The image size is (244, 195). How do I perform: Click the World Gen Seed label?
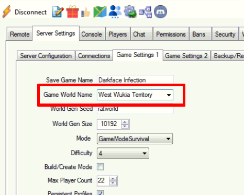(72, 109)
